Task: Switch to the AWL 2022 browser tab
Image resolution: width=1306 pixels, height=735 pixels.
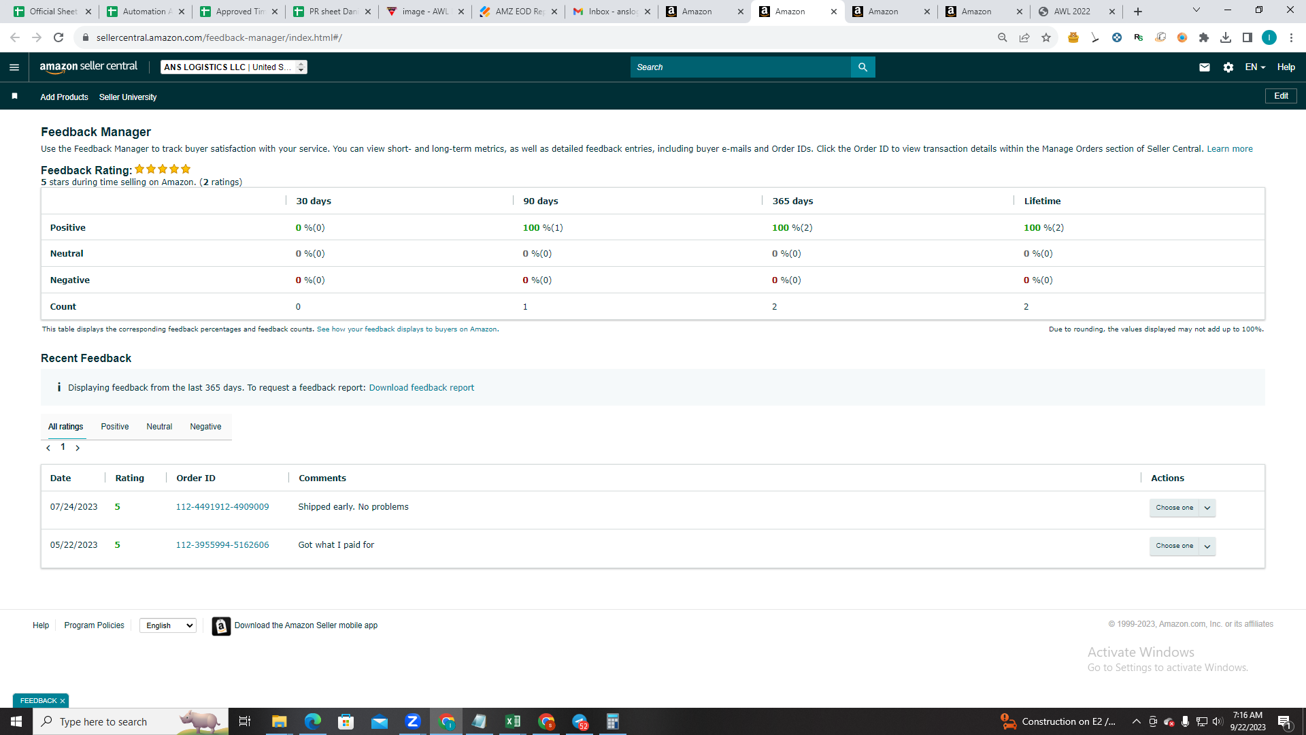Action: (x=1077, y=12)
